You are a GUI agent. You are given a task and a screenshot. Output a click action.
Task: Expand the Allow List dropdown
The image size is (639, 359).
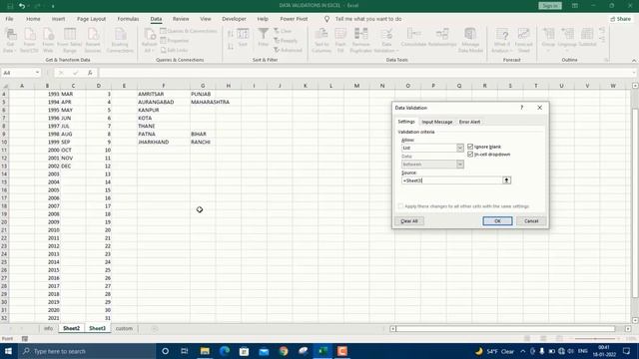pyautogui.click(x=459, y=148)
